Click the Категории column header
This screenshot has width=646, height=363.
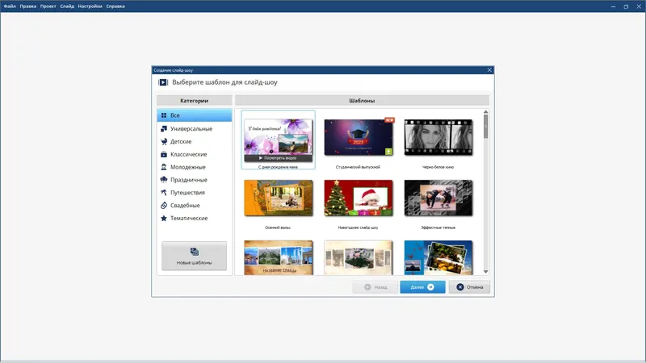click(x=195, y=100)
